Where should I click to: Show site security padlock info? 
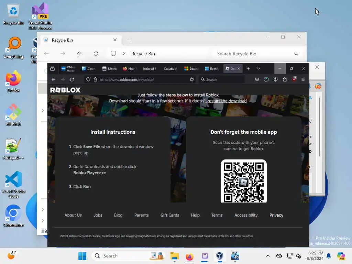pyautogui.click(x=95, y=79)
